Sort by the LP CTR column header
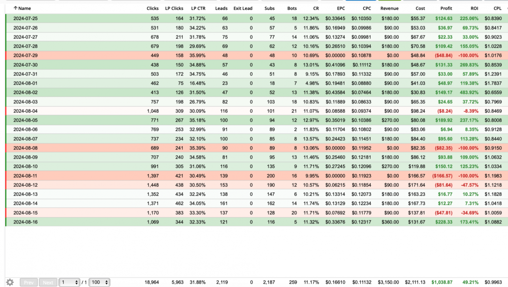The height and width of the screenshot is (287, 508). click(198, 8)
